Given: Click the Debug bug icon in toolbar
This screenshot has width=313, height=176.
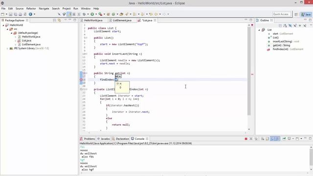Looking at the screenshot, I should pos(84,14).
